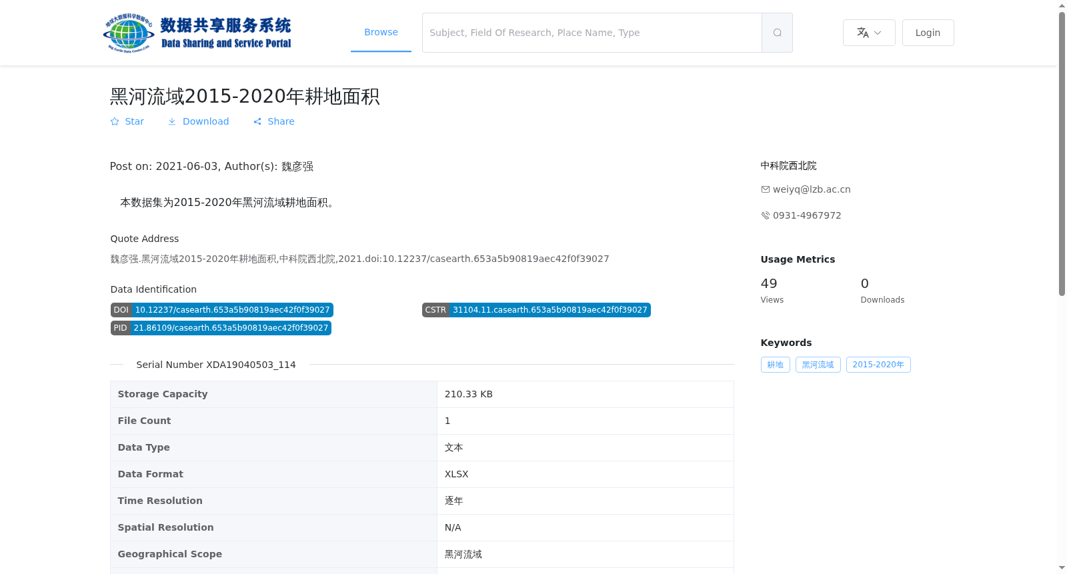Click the PID identifier badge

(x=221, y=328)
